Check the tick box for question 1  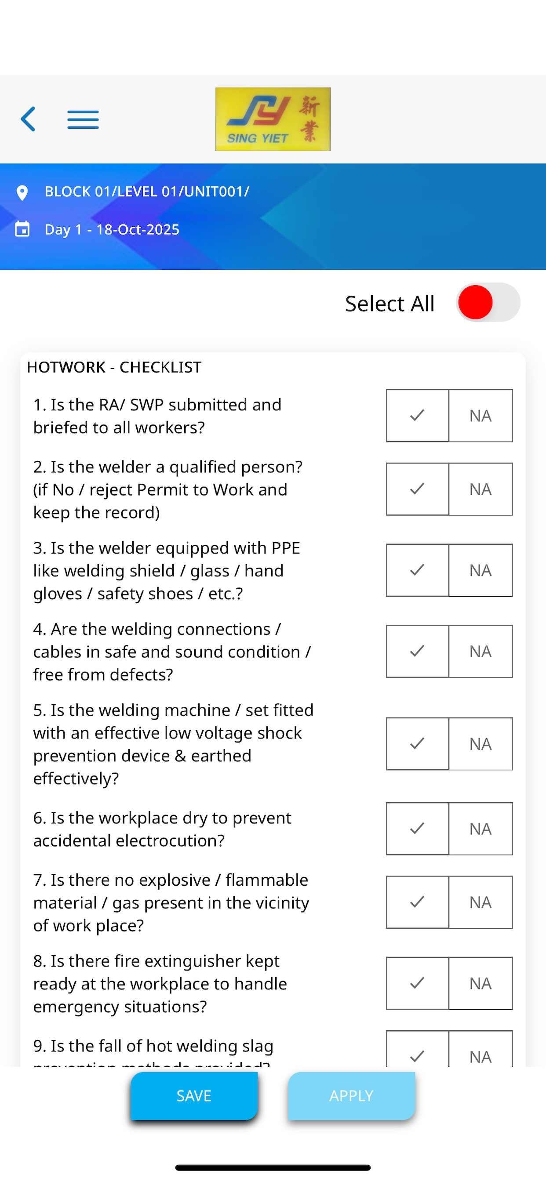pyautogui.click(x=417, y=416)
